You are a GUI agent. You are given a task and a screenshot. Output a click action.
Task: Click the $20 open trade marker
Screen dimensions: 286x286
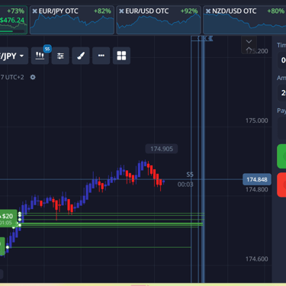[8, 218]
